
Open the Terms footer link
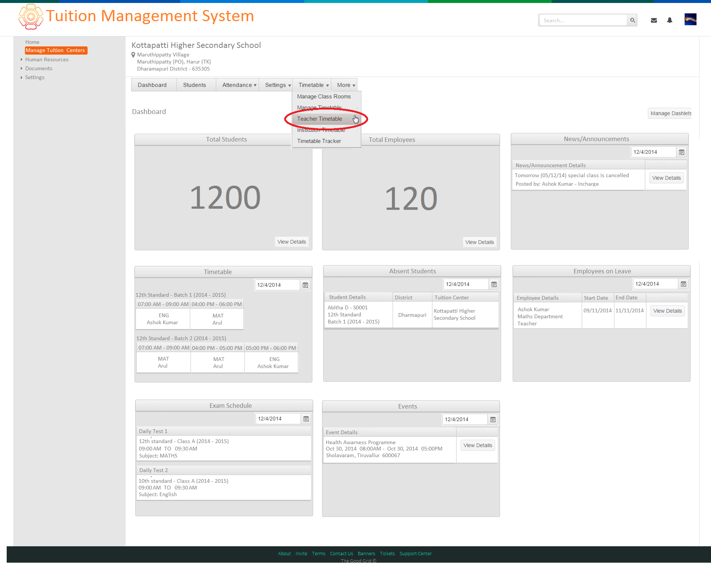318,554
